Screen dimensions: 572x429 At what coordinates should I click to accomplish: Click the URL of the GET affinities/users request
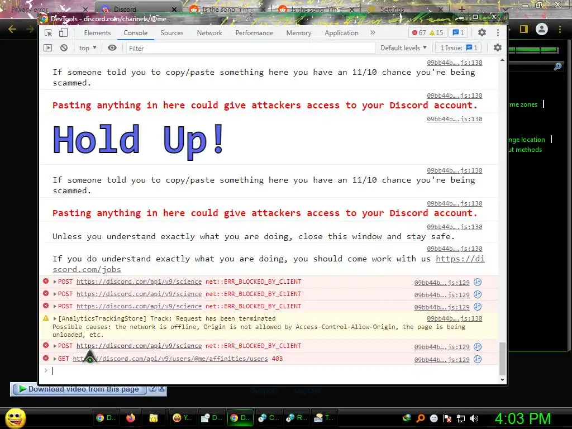click(x=170, y=359)
